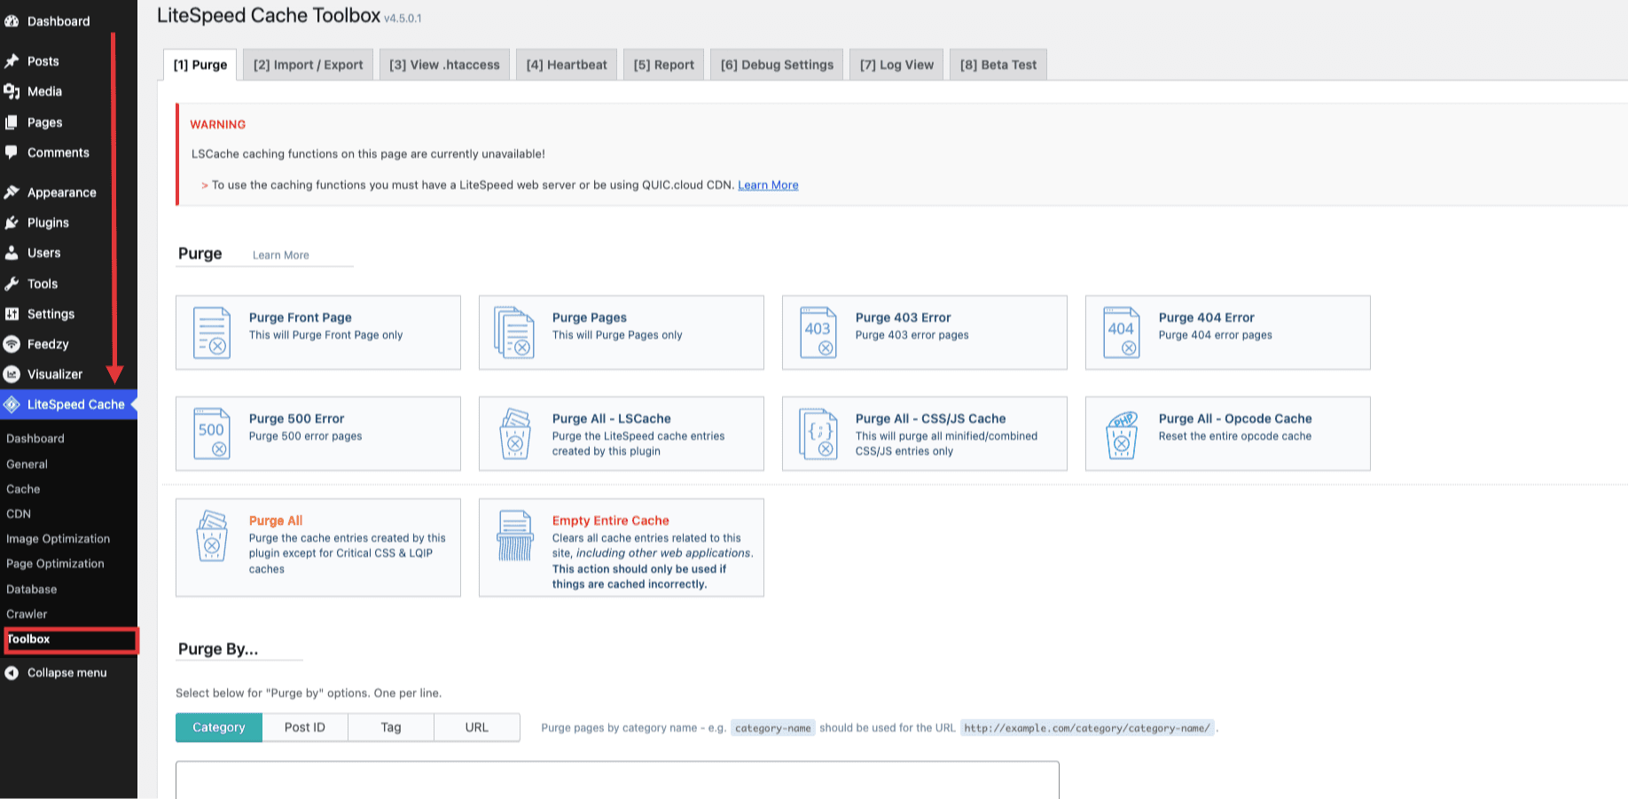Click the Purge by category text area
Viewport: 1628px width, 799px height.
[617, 780]
